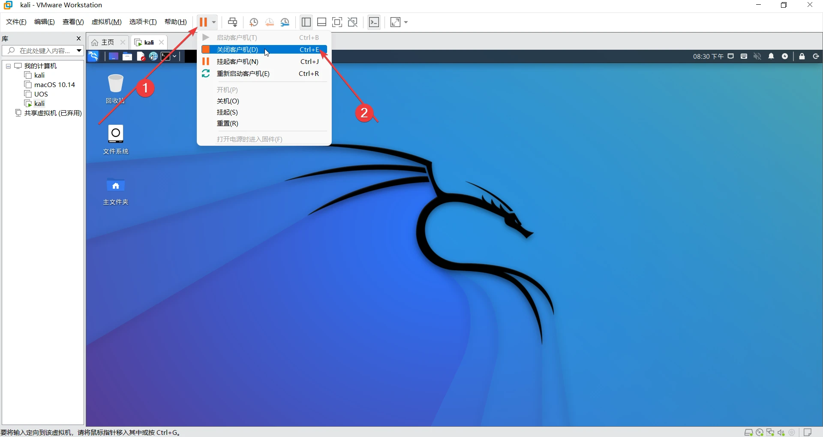Click the stretch guest display icon
Image resolution: width=823 pixels, height=437 pixels.
[x=396, y=22]
